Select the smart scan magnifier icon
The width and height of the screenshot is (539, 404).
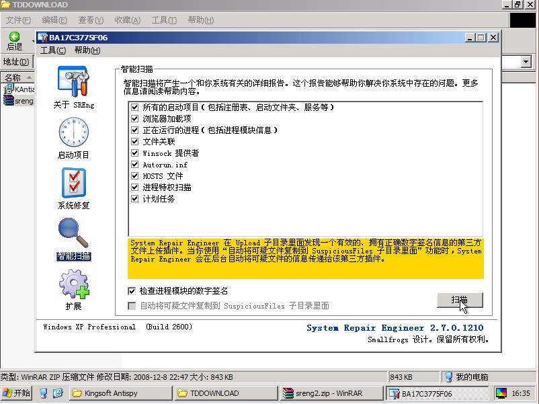pyautogui.click(x=73, y=233)
